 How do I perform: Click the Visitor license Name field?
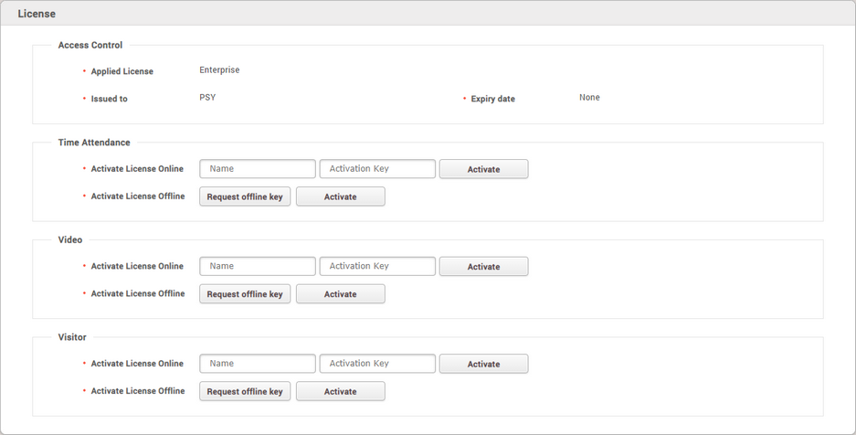(258, 364)
